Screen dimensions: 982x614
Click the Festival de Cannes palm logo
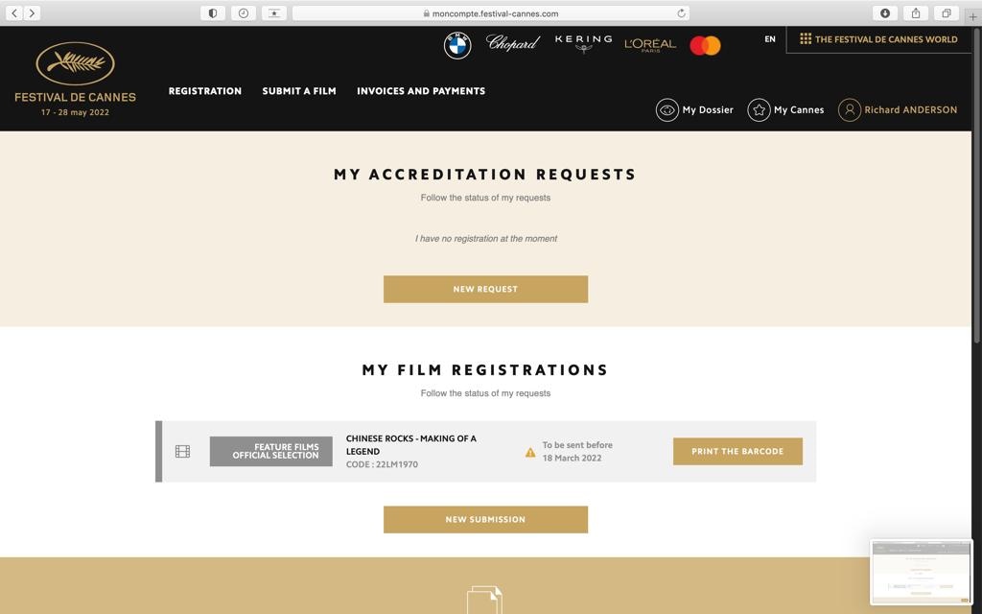click(75, 63)
